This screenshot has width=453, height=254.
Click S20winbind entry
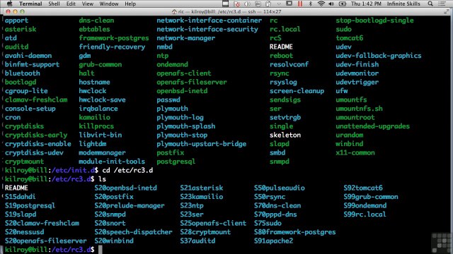pyautogui.click(x=114, y=241)
